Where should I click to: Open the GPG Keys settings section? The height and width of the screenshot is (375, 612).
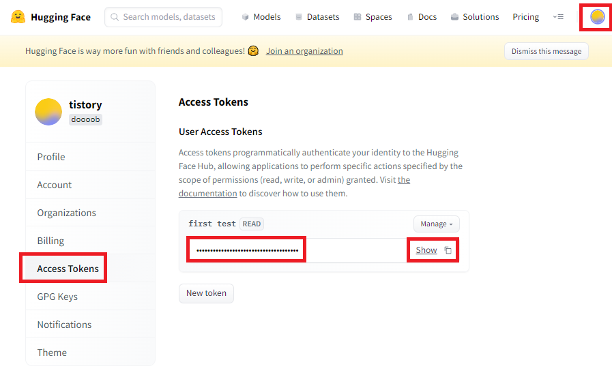point(91,297)
